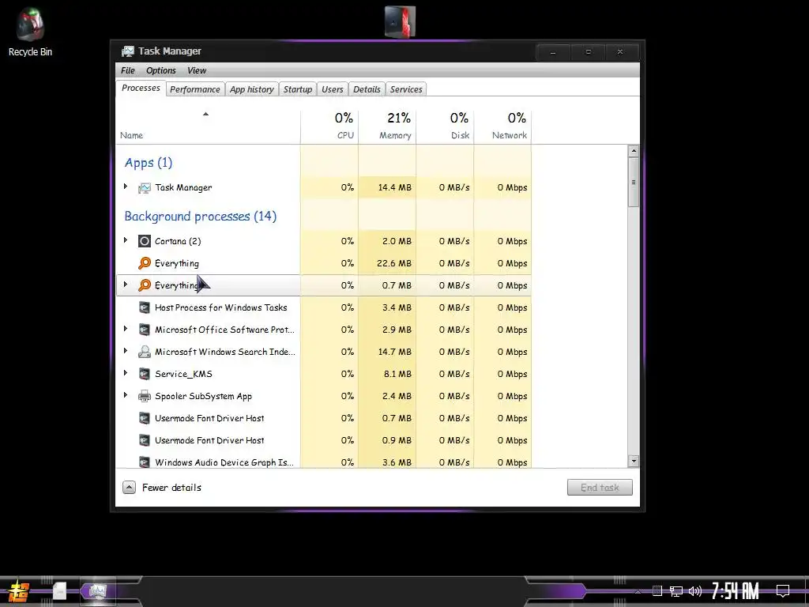Switch to the App history tab
809x607 pixels.
tap(252, 89)
